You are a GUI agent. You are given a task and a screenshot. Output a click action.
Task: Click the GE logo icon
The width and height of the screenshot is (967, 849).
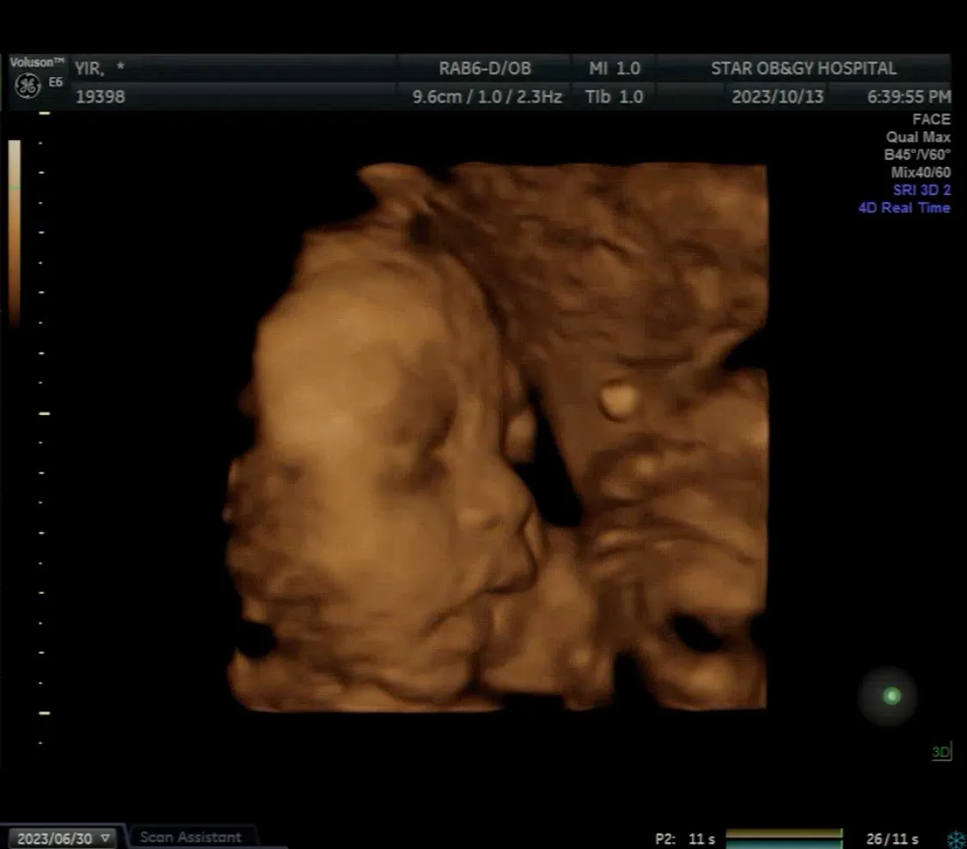(28, 85)
